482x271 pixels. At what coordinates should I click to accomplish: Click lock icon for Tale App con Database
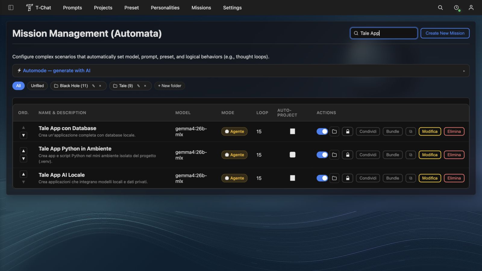click(348, 131)
